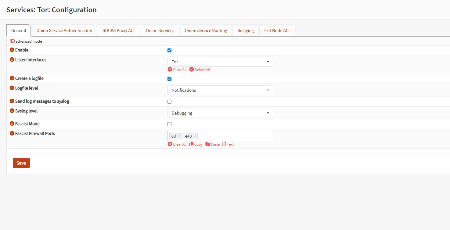
Task: Uncheck the Enable checkbox
Action: click(170, 50)
